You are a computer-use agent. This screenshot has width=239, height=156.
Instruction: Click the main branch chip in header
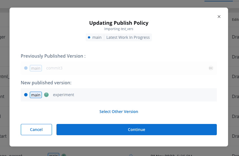pos(95,37)
